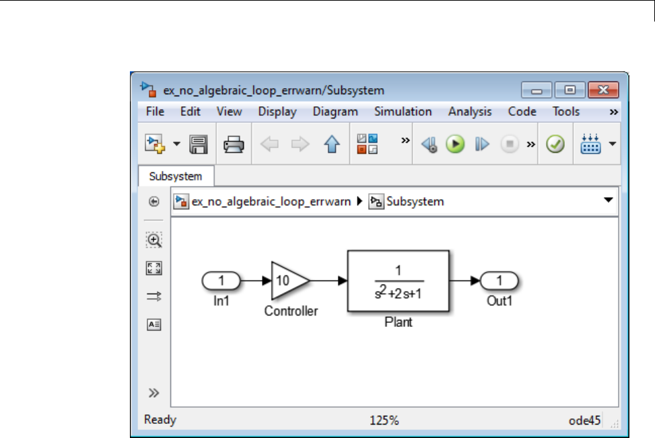655x438 pixels.
Task: Open the File menu
Action: point(155,112)
